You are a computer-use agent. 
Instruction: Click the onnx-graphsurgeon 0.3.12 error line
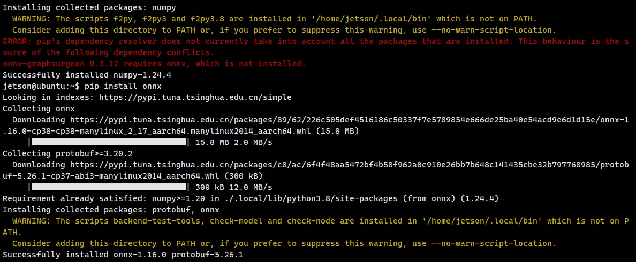pos(154,64)
